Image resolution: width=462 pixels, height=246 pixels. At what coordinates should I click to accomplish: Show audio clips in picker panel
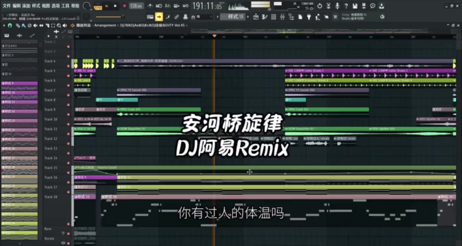pyautogui.click(x=19, y=36)
